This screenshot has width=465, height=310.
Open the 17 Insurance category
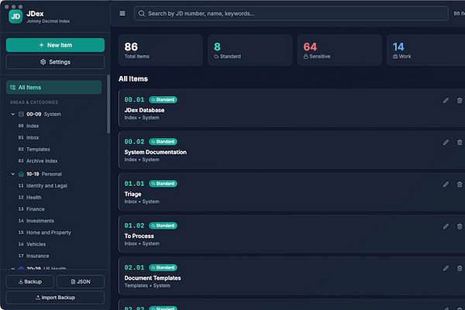[x=33, y=256]
